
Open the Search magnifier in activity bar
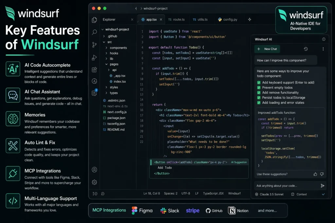(94, 32)
